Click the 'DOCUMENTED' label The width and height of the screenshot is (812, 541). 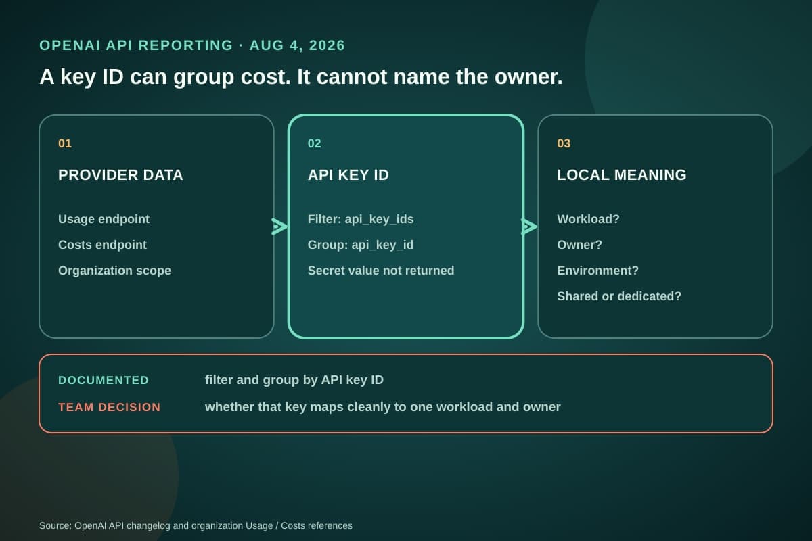point(104,380)
